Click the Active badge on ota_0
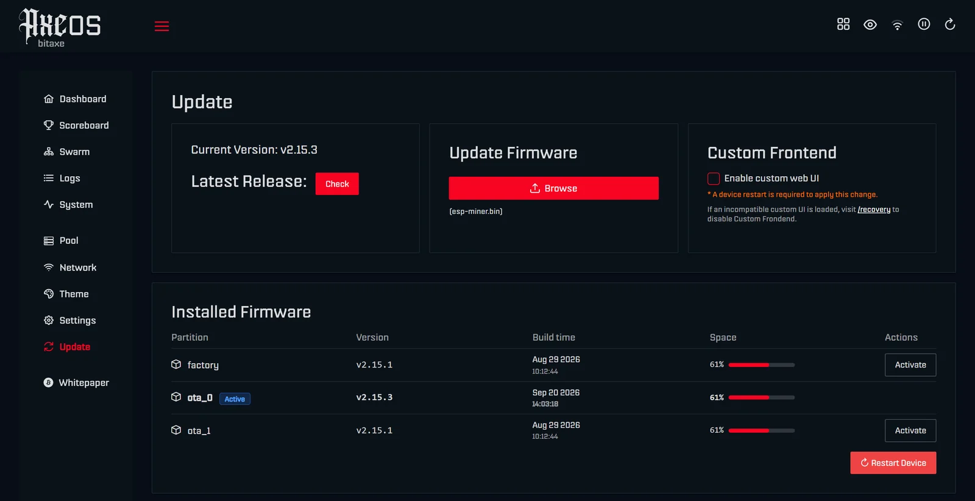975x501 pixels. 235,399
